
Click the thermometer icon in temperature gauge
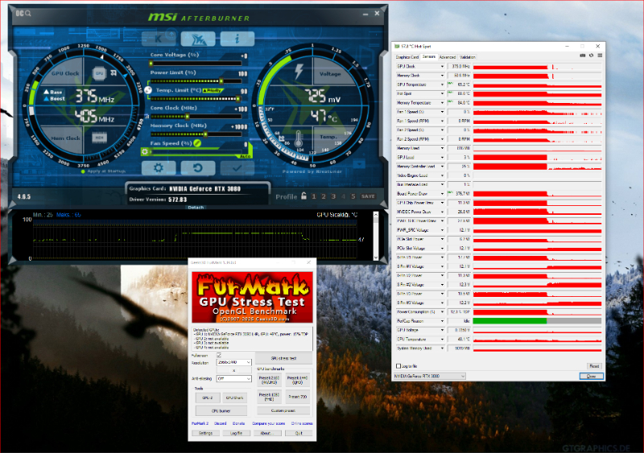(299, 139)
